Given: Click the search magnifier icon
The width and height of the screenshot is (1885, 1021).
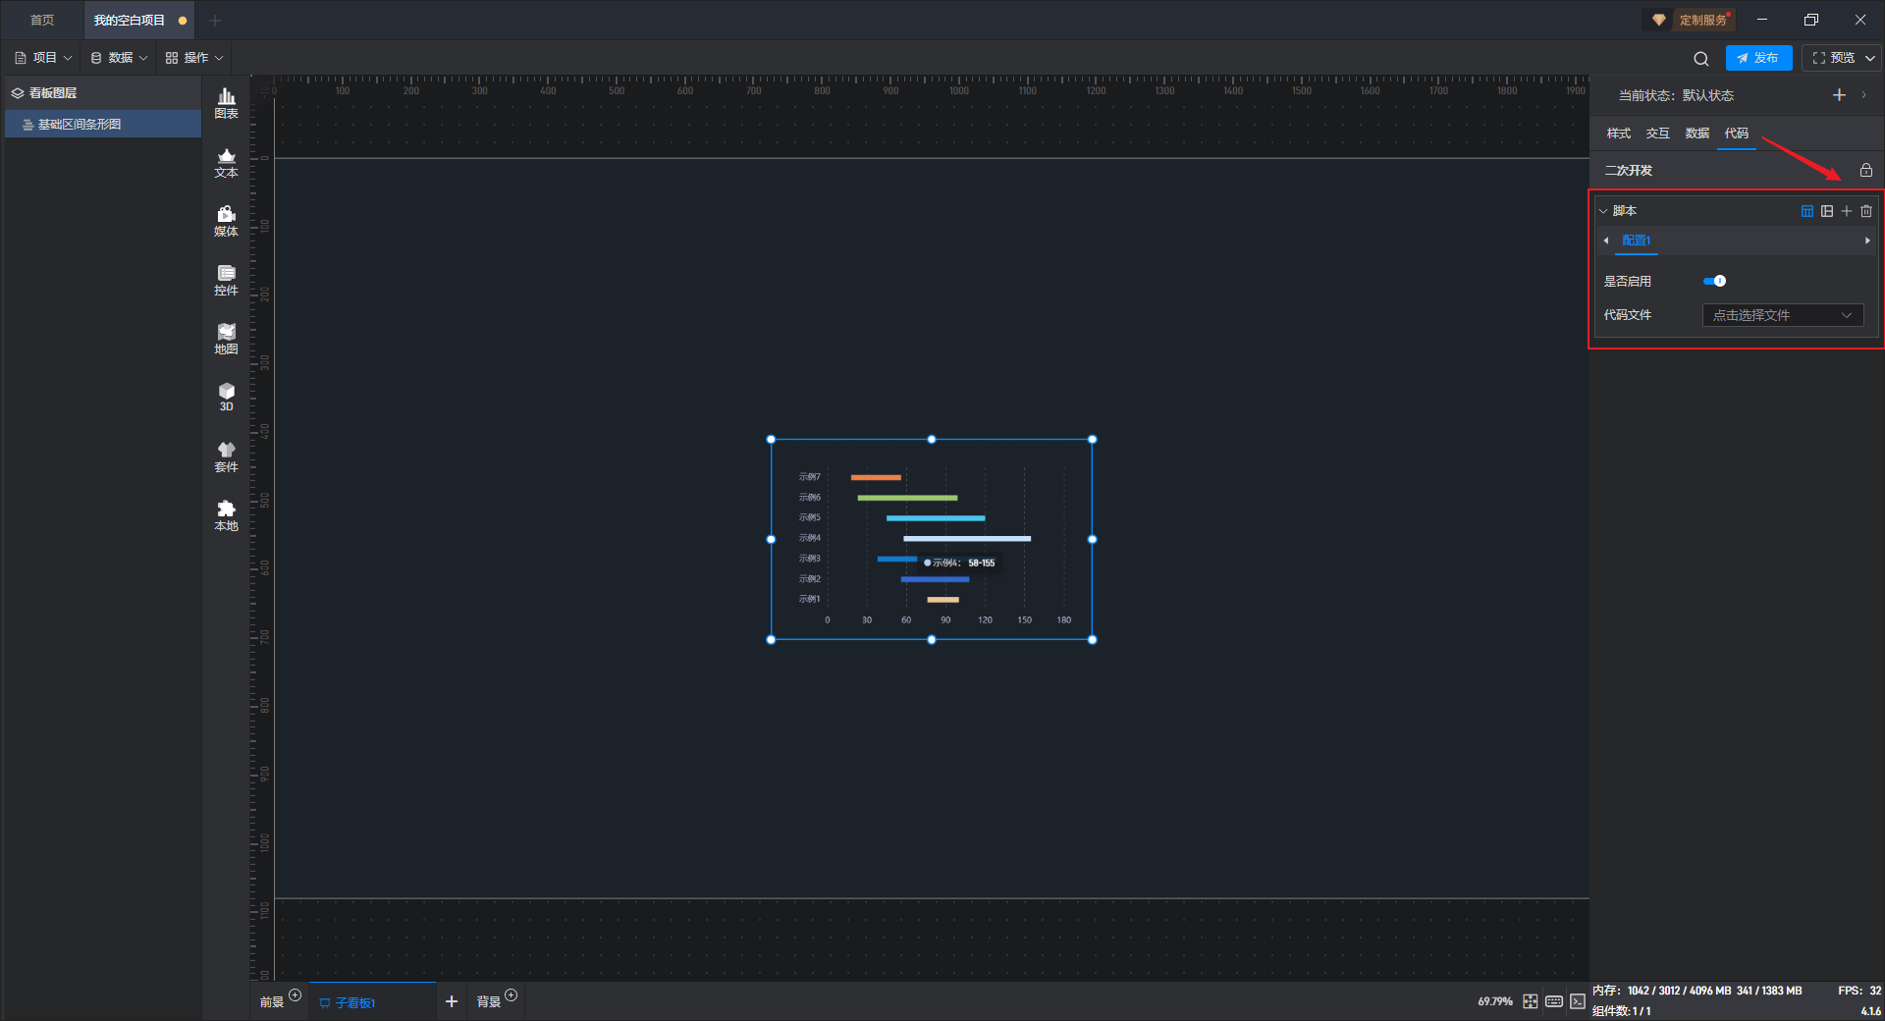Looking at the screenshot, I should (1701, 59).
